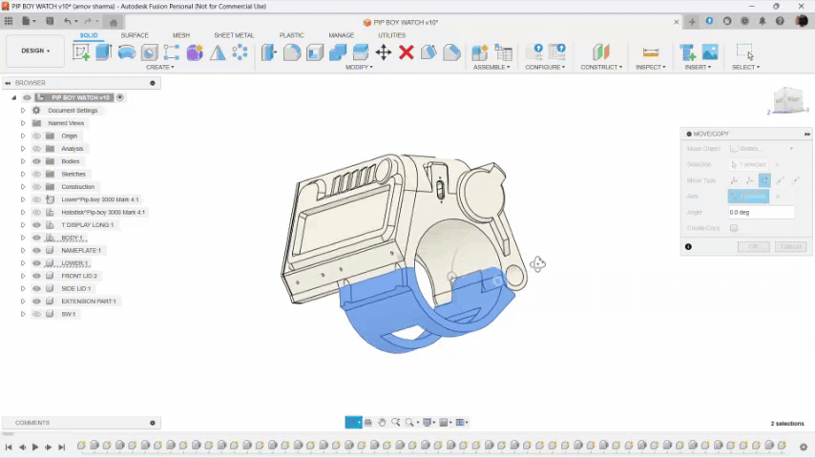Click the Zoom magnifier tool
The height and width of the screenshot is (458, 815).
(x=395, y=422)
